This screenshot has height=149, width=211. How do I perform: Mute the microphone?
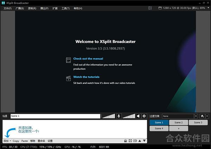[x=119, y=116]
